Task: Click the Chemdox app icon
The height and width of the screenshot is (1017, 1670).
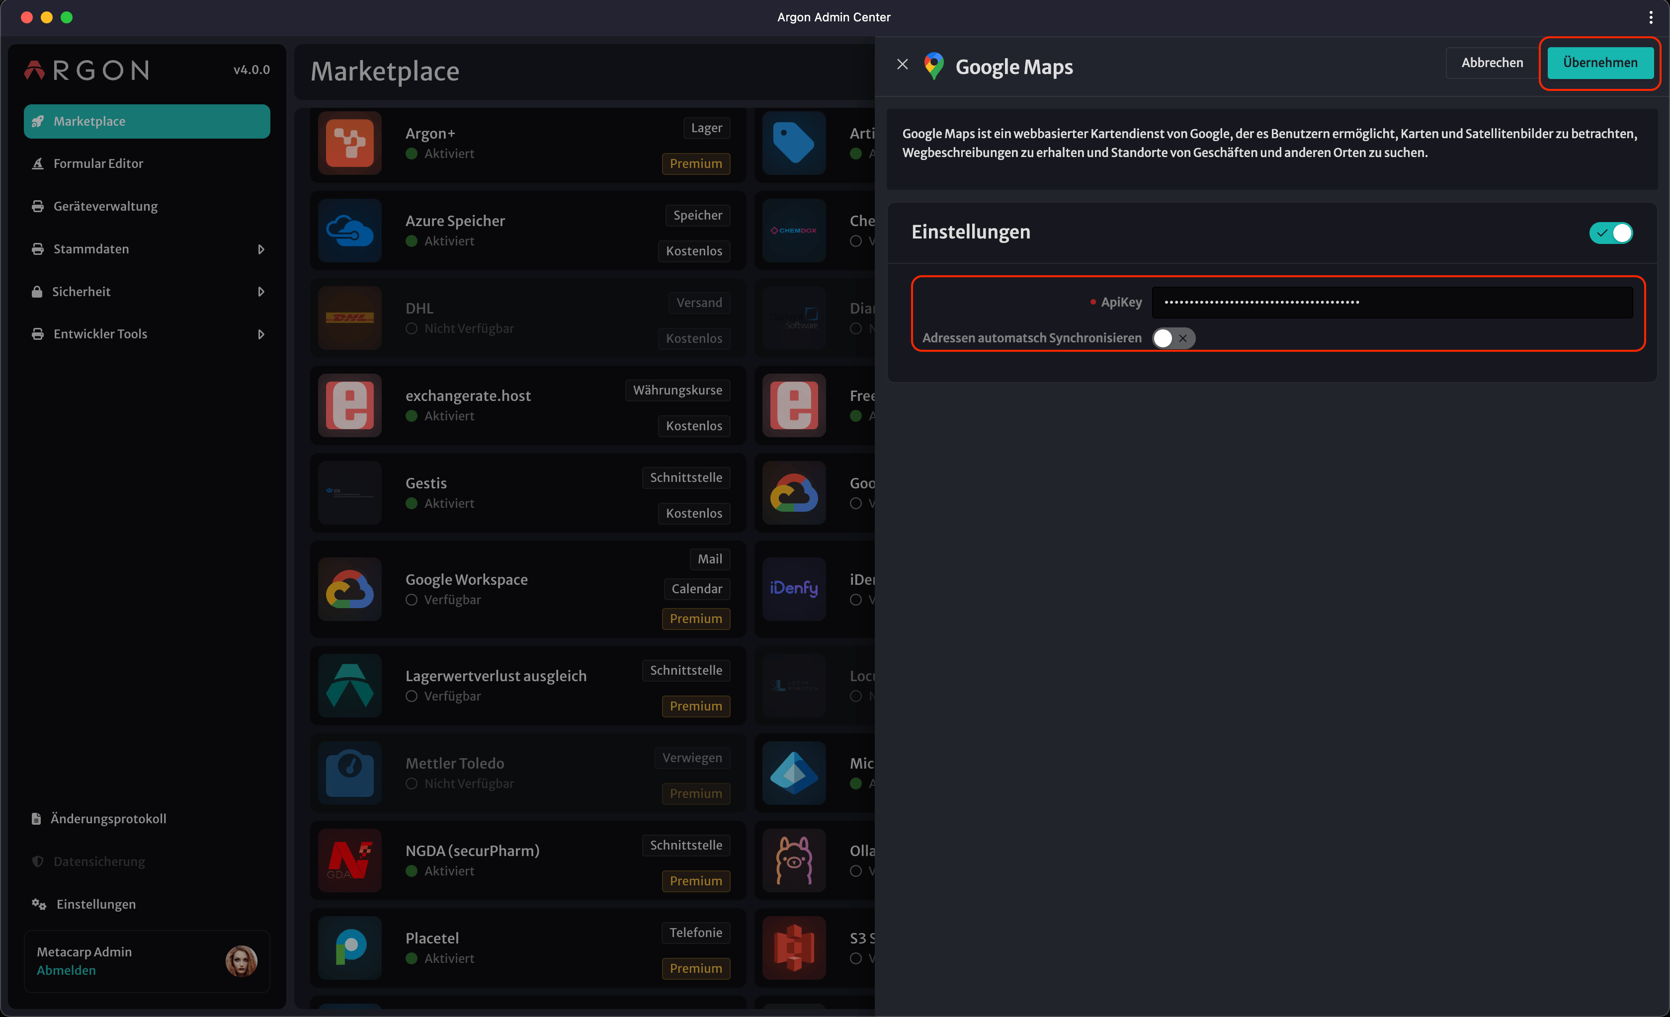Action: click(794, 231)
